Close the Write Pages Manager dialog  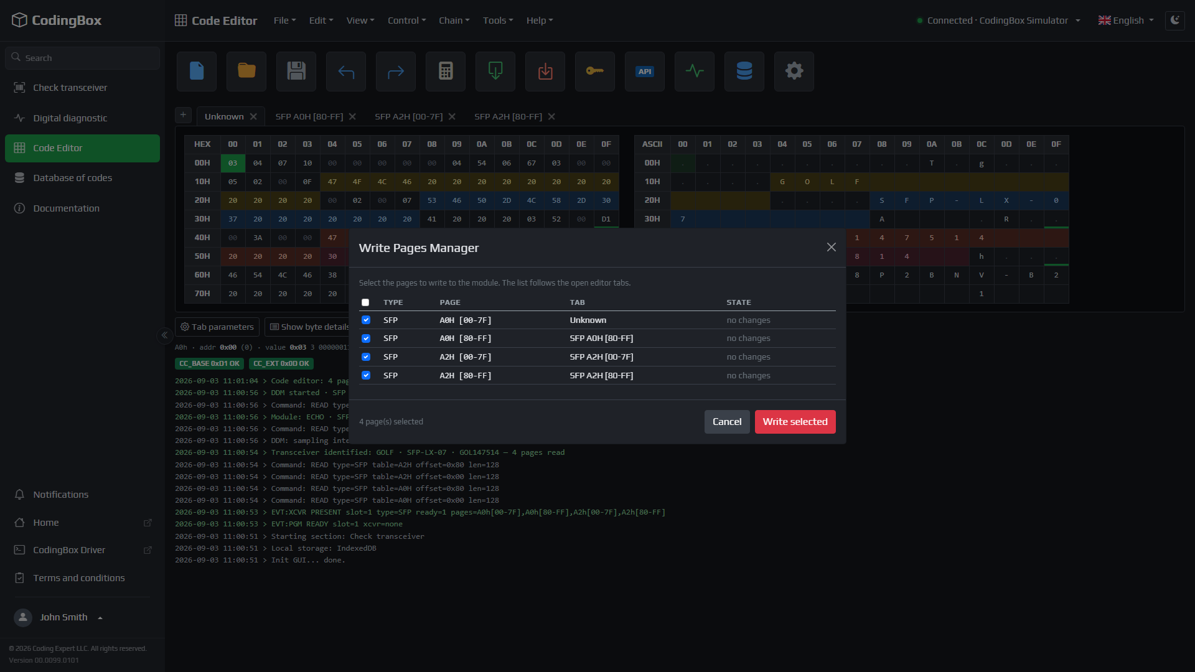pos(831,247)
